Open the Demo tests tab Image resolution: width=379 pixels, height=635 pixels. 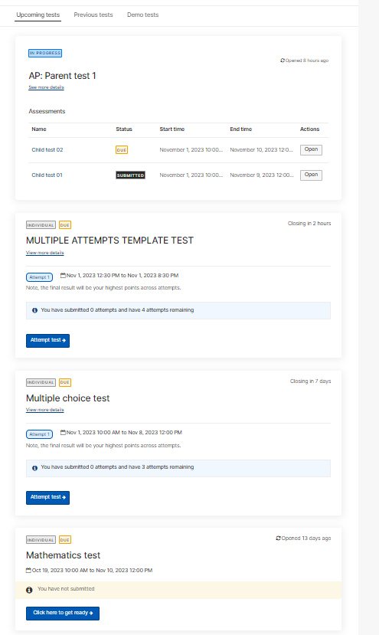(x=142, y=15)
